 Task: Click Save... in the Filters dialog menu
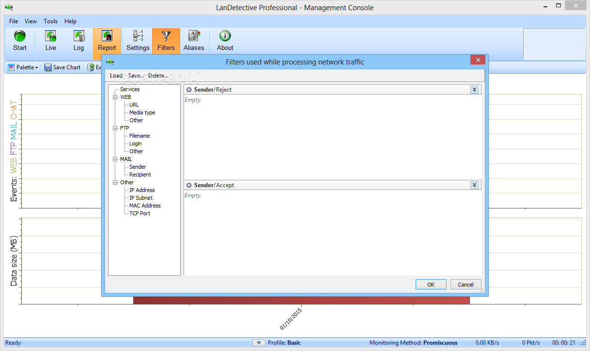(x=136, y=76)
